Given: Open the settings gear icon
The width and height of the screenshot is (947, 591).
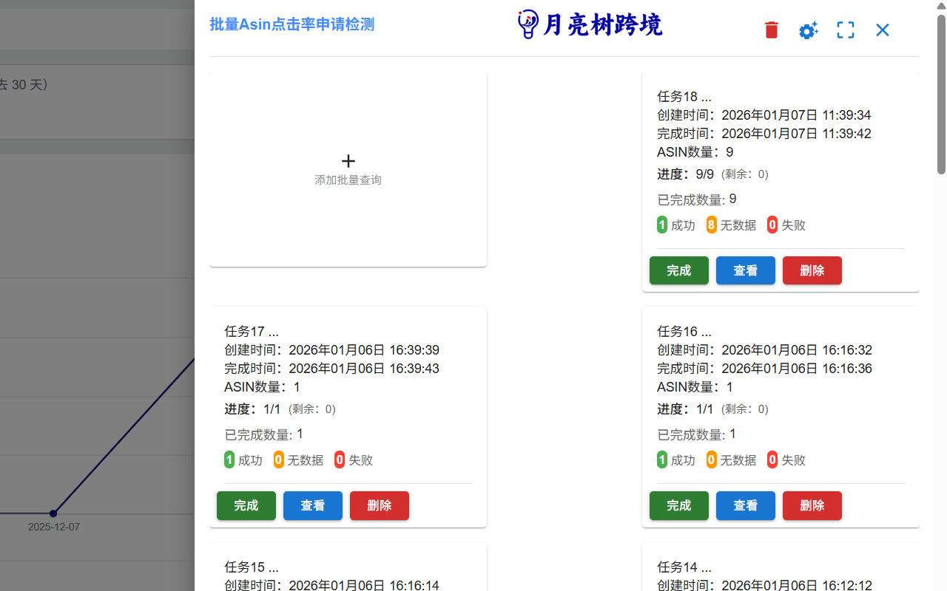Looking at the screenshot, I should pos(808,30).
